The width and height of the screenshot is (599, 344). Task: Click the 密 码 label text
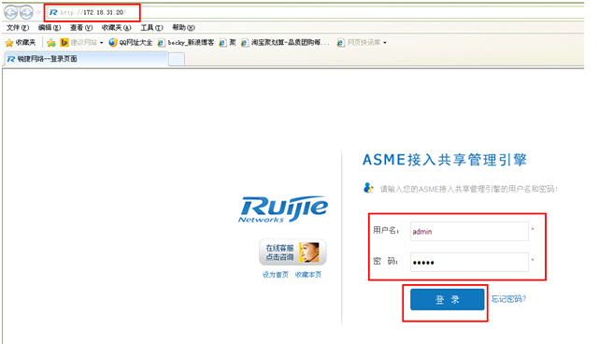[385, 261]
